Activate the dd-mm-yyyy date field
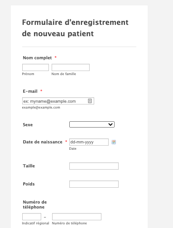 [89, 142]
